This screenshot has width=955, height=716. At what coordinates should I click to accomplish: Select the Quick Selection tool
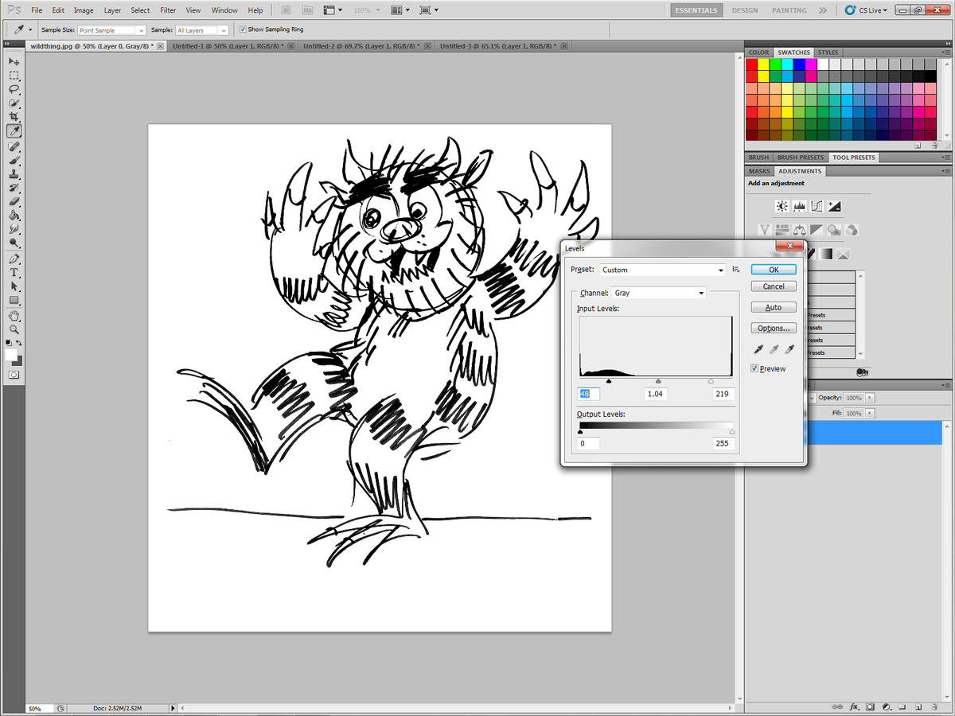[14, 103]
